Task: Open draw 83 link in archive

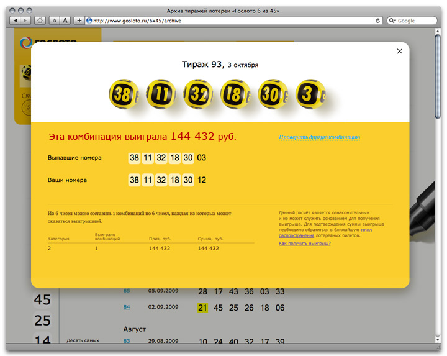Action: [127, 341]
